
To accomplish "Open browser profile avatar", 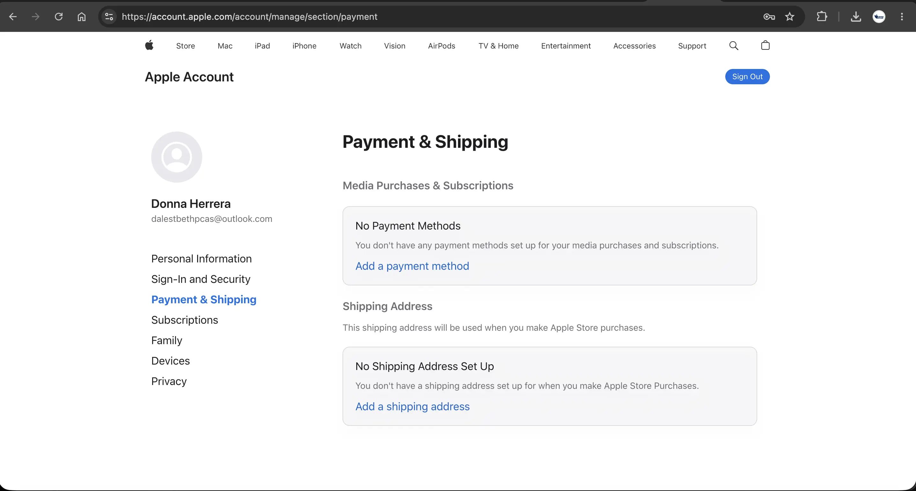I will tap(879, 17).
